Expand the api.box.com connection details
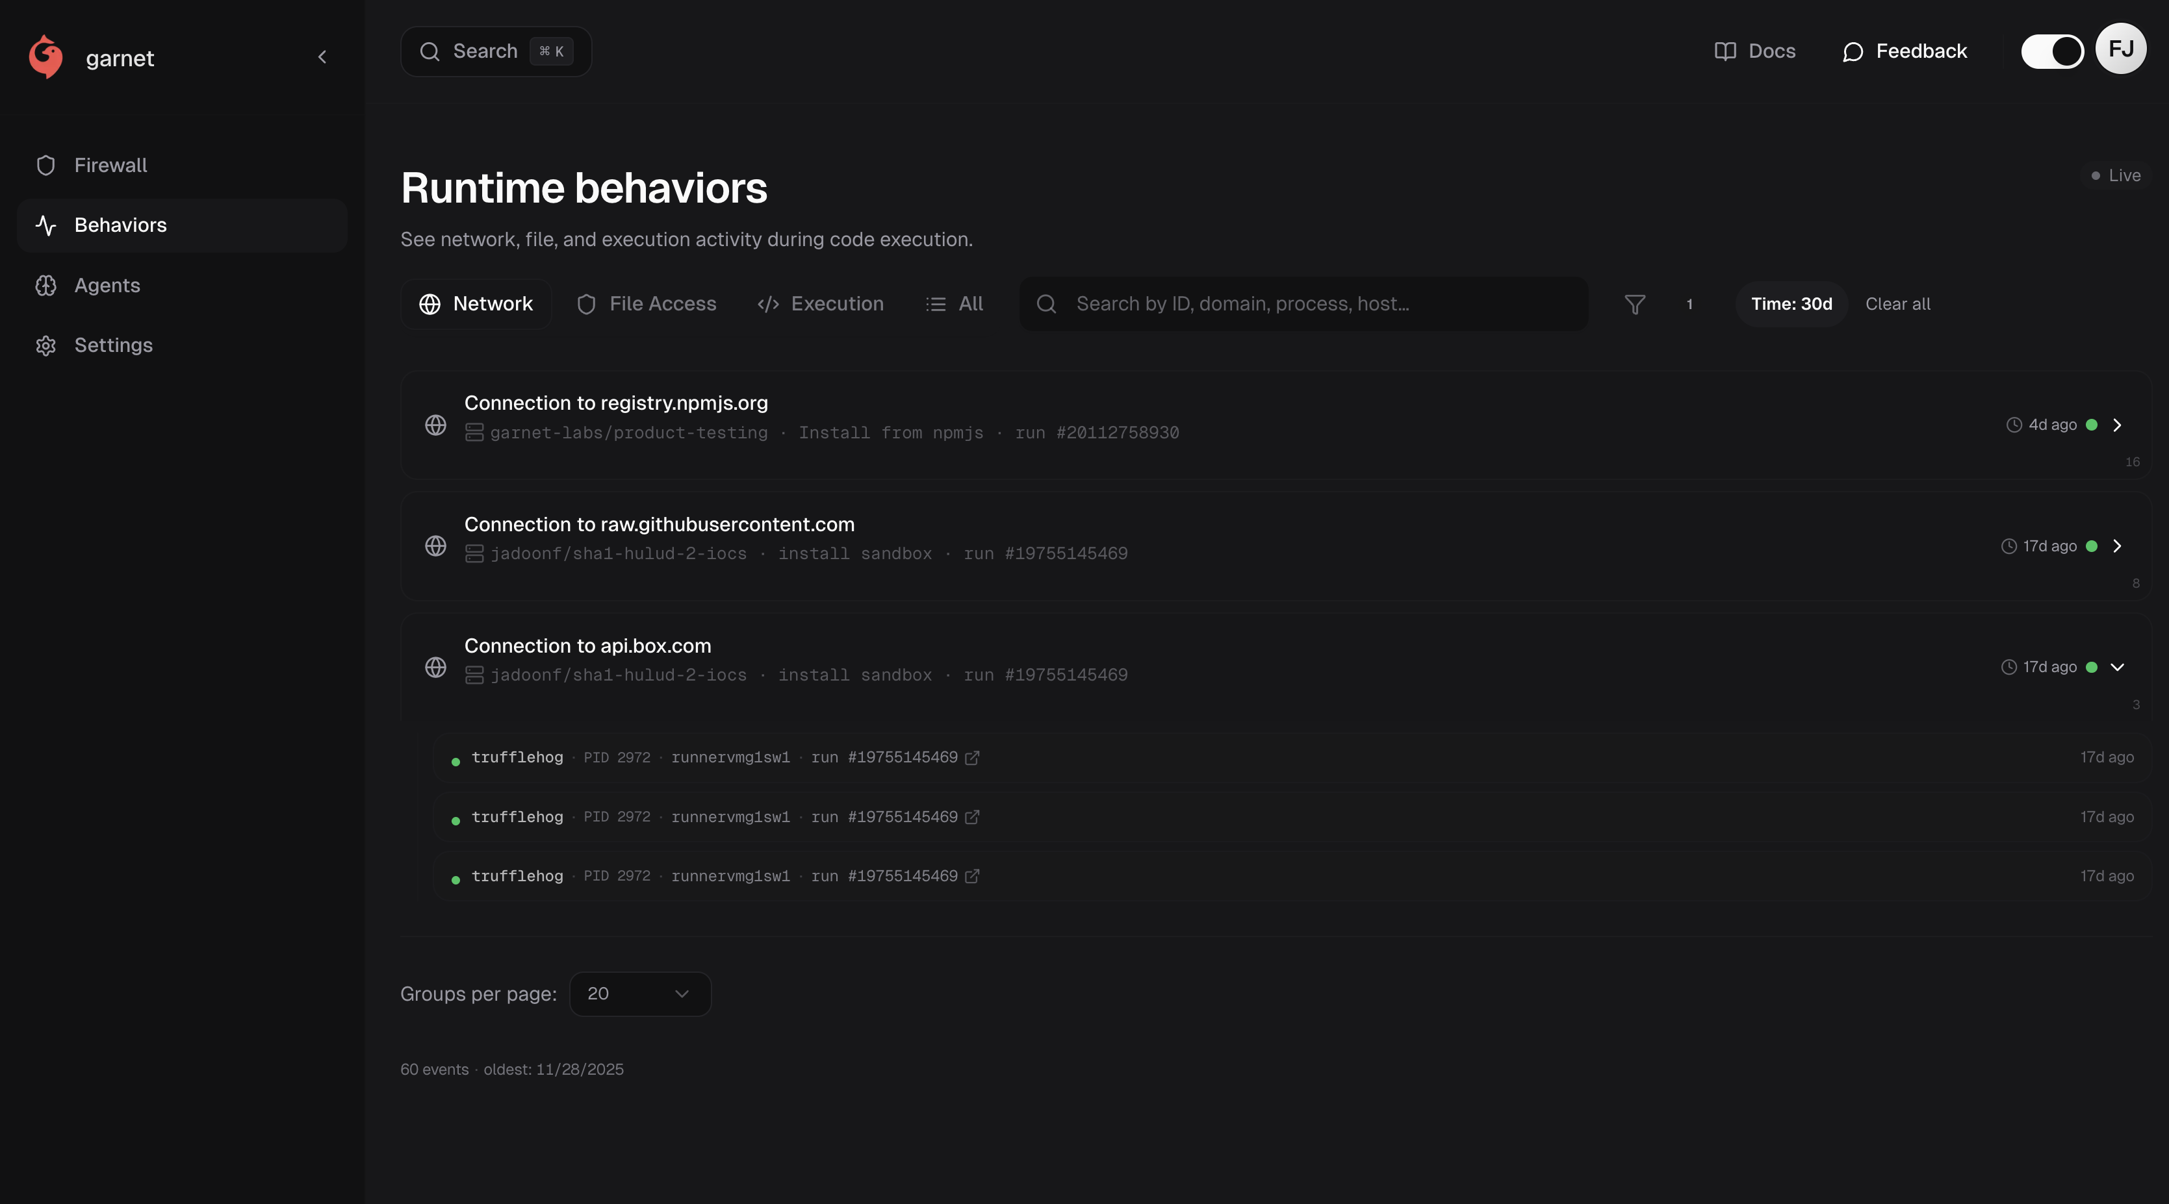 pyautogui.click(x=2118, y=667)
